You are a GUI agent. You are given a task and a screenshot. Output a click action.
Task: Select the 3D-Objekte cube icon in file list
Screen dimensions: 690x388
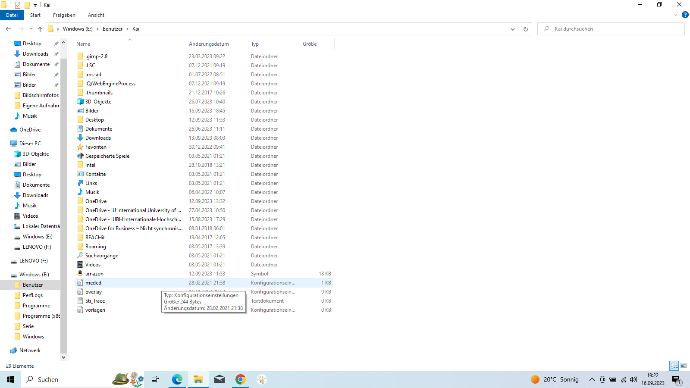tap(80, 102)
